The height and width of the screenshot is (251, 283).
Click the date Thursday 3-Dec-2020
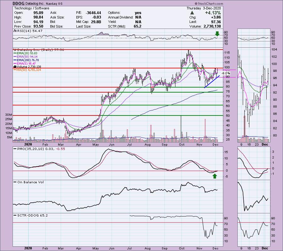point(203,8)
